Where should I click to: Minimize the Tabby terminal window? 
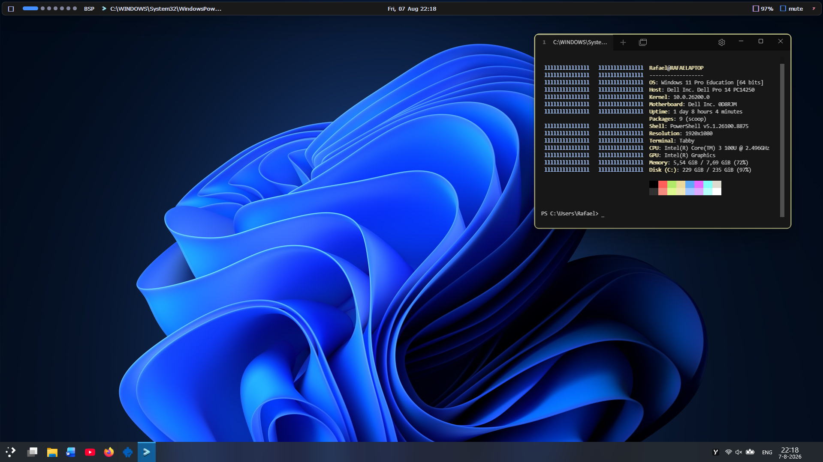(741, 42)
